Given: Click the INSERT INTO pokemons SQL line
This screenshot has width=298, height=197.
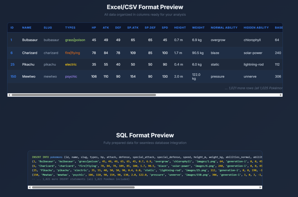Looking at the screenshot, I should (x=147, y=157).
